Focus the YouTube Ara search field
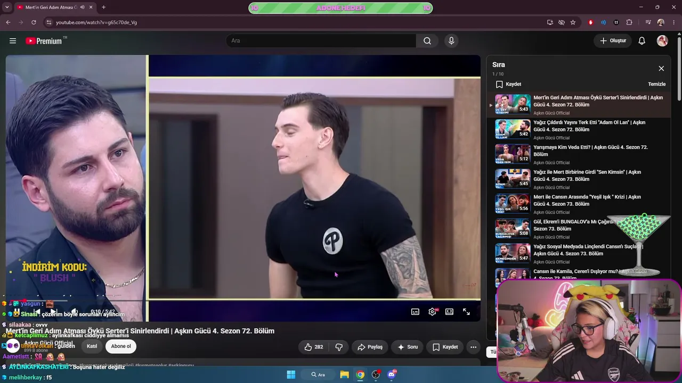Image resolution: width=682 pixels, height=383 pixels. tap(321, 41)
